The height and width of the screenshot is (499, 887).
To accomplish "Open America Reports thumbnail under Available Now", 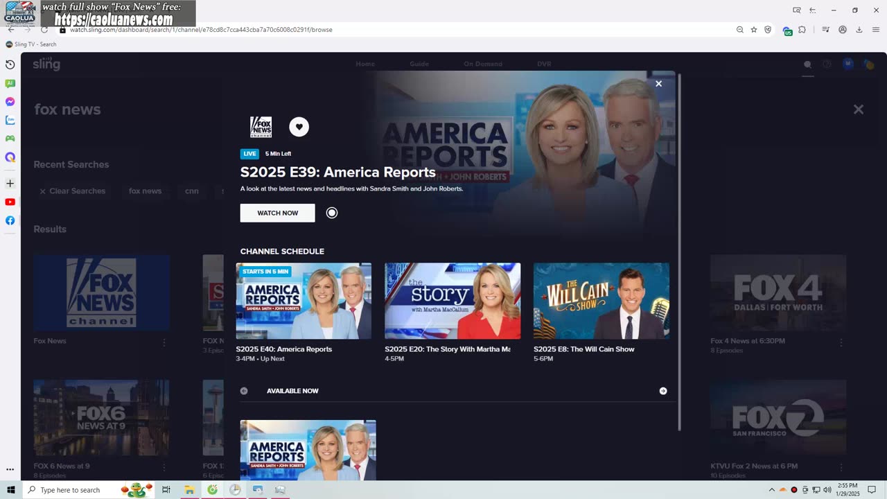I will pyautogui.click(x=308, y=450).
